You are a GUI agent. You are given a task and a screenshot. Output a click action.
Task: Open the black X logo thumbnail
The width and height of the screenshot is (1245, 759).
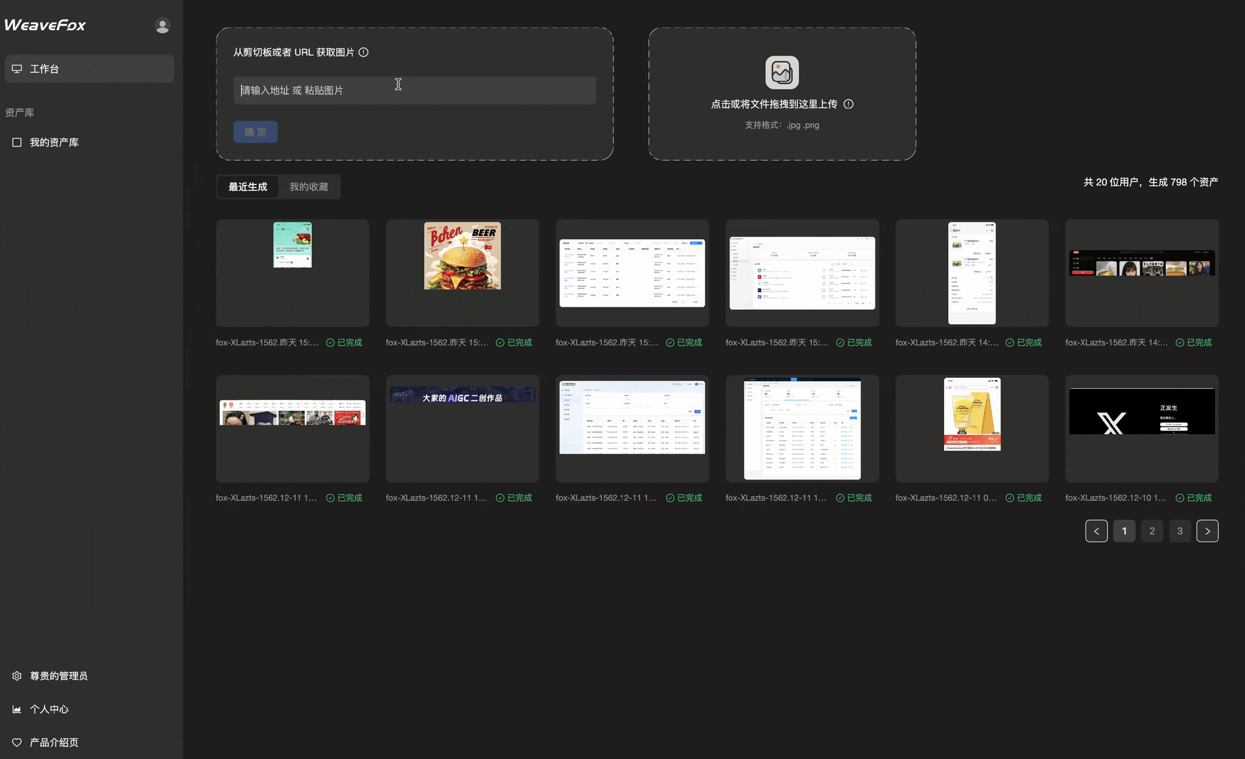click(x=1141, y=412)
